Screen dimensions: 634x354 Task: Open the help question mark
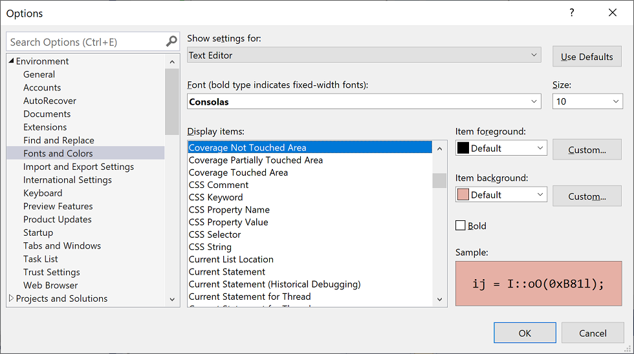tap(572, 12)
